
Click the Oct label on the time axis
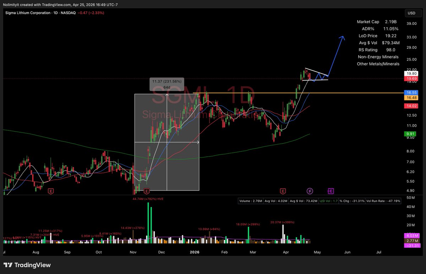[99, 252]
